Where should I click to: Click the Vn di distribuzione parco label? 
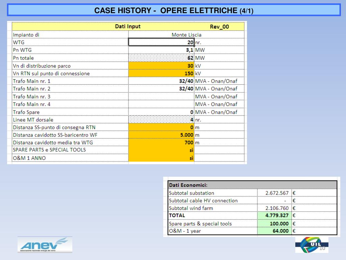click(42, 66)
